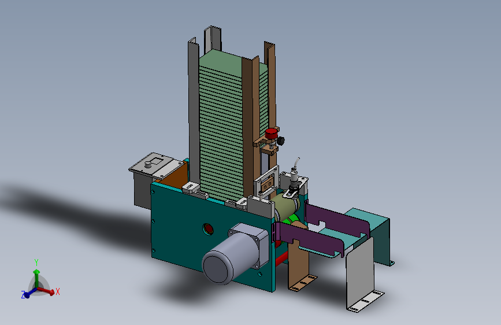The height and width of the screenshot is (325, 501).
Task: Click the red X axis arrow of the triad
Action: pyautogui.click(x=47, y=291)
